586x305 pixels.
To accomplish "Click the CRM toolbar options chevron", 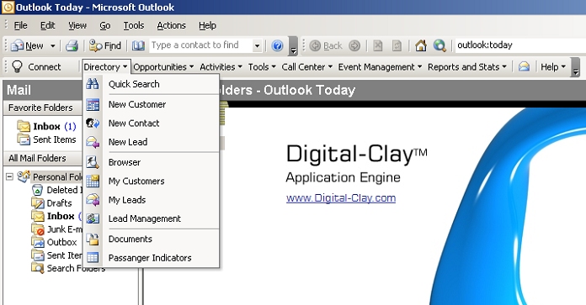I will point(576,67).
